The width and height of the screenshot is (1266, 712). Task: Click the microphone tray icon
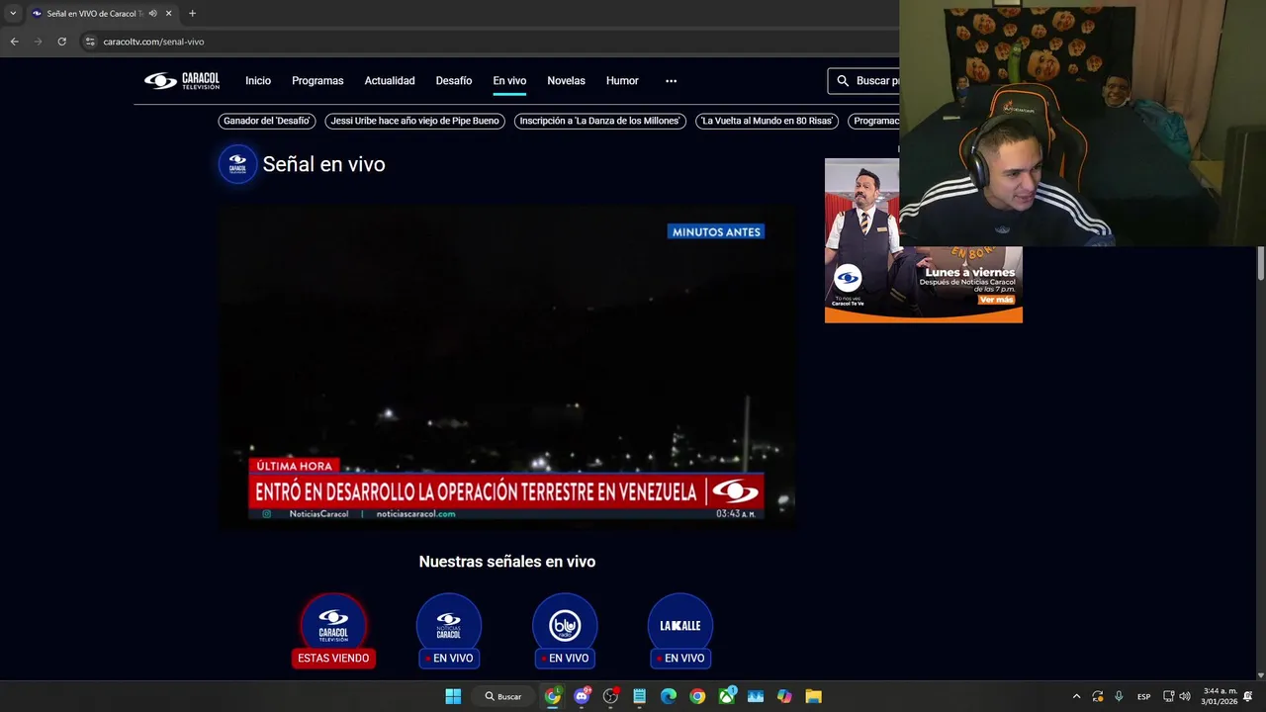click(x=1119, y=696)
